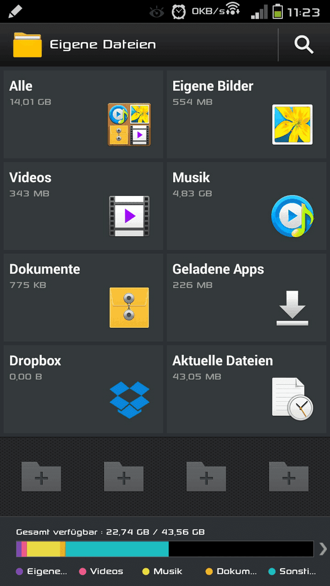
Task: Tap the yellow Musik segment of storage bar
Action: 44,549
